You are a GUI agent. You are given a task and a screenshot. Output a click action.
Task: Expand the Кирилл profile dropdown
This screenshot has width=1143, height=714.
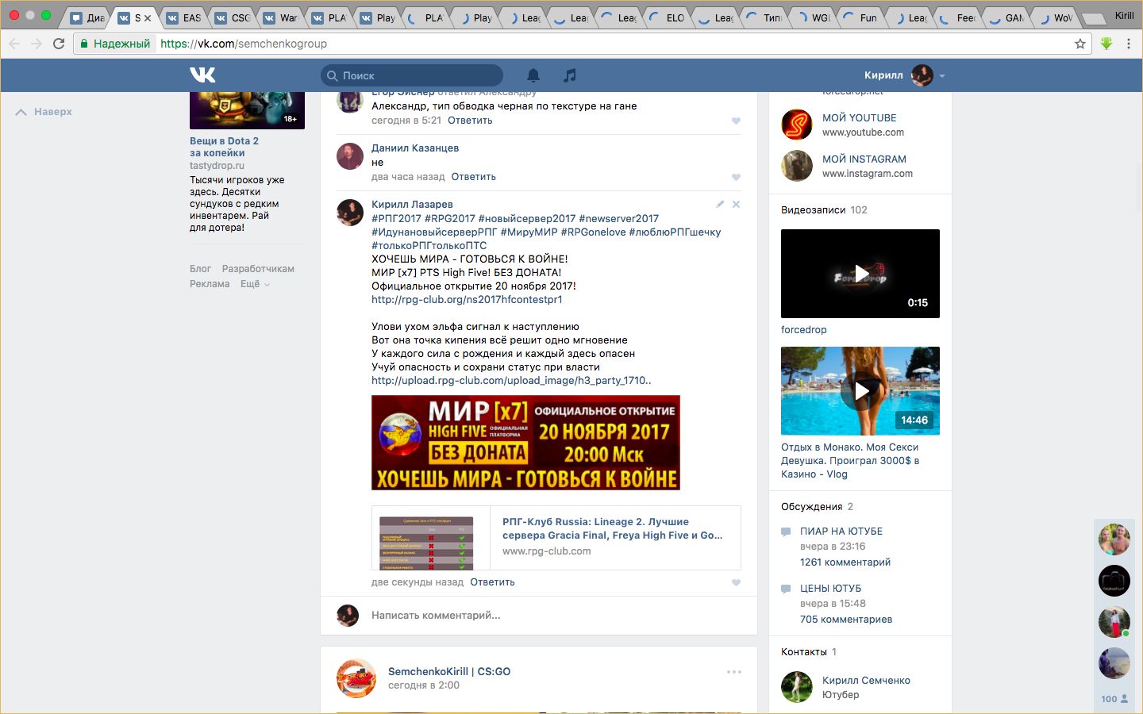coord(942,76)
